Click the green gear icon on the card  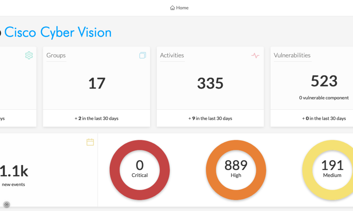click(29, 55)
